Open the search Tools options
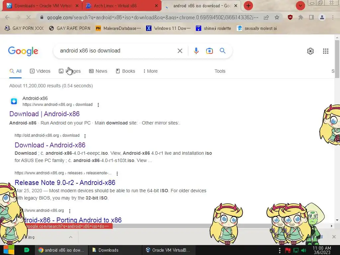Image resolution: width=340 pixels, height=255 pixels. coord(220,71)
